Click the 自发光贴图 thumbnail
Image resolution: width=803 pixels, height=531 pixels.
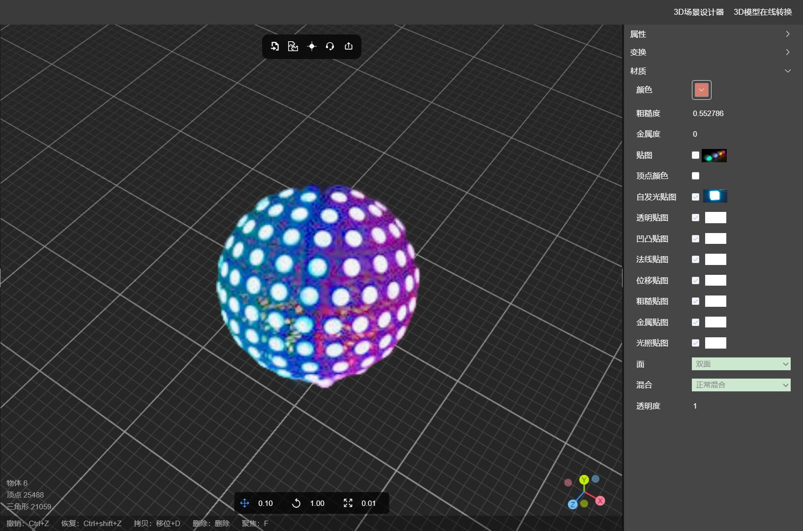715,196
